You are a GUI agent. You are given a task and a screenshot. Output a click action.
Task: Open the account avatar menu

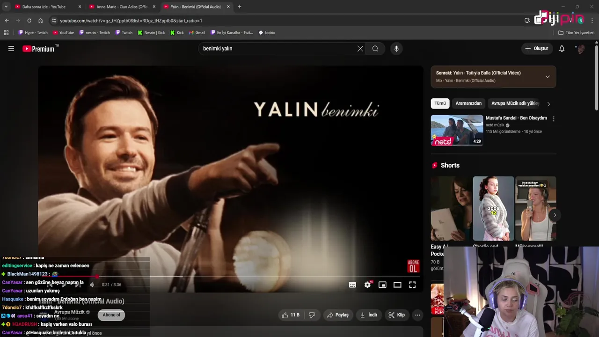[x=580, y=49]
